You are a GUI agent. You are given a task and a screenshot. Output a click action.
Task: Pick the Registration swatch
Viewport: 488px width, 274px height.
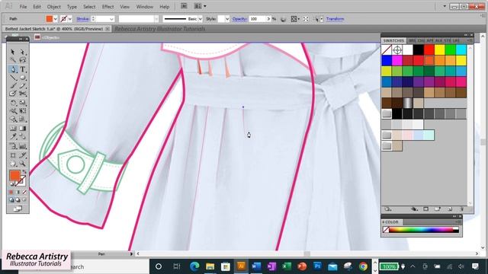click(x=397, y=49)
